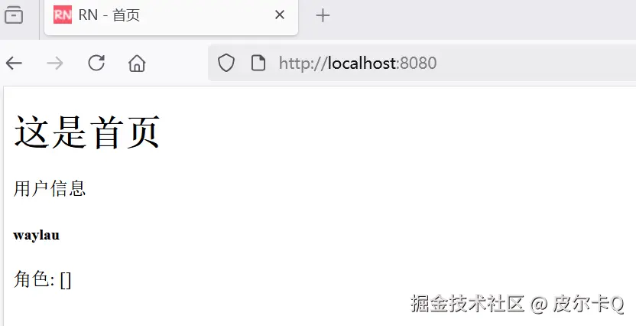Open Firefox View from the tab bar icon
This screenshot has height=326, width=636.
[x=14, y=15]
